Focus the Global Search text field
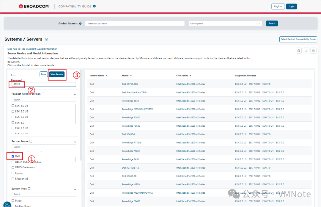This screenshot has width=321, height=207. click(135, 23)
